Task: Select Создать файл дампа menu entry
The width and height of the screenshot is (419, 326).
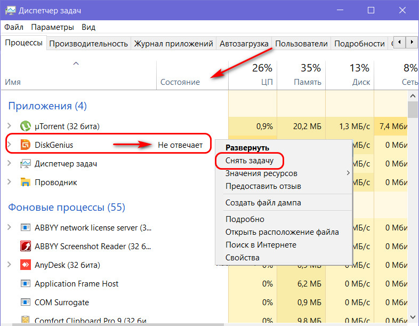Action: click(263, 203)
